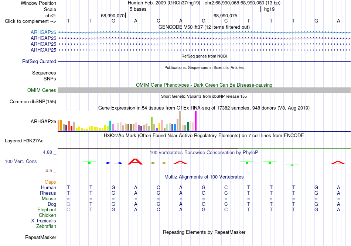
Task: Click the 68,990,070 coordinate tick label
Action: click(x=113, y=15)
